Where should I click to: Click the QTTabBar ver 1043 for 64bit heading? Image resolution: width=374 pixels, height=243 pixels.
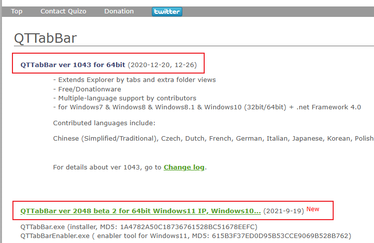(73, 65)
